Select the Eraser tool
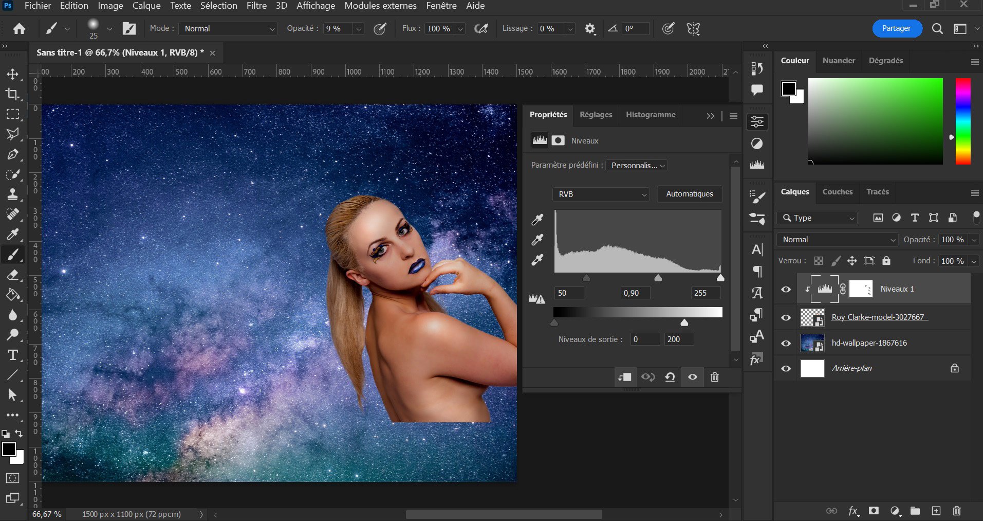Image resolution: width=983 pixels, height=521 pixels. pyautogui.click(x=13, y=275)
